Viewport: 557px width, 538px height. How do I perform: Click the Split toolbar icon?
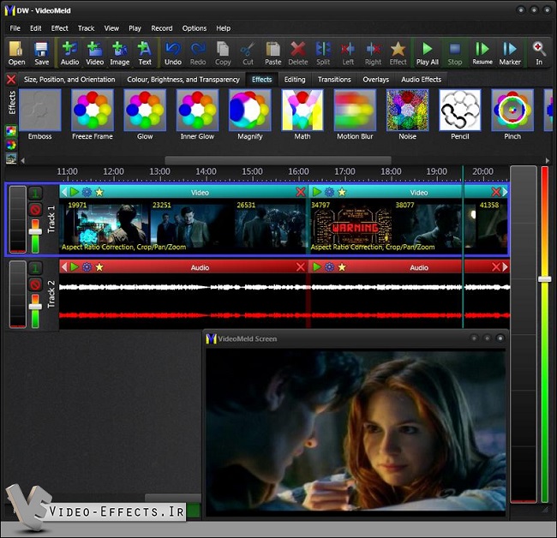(x=323, y=53)
